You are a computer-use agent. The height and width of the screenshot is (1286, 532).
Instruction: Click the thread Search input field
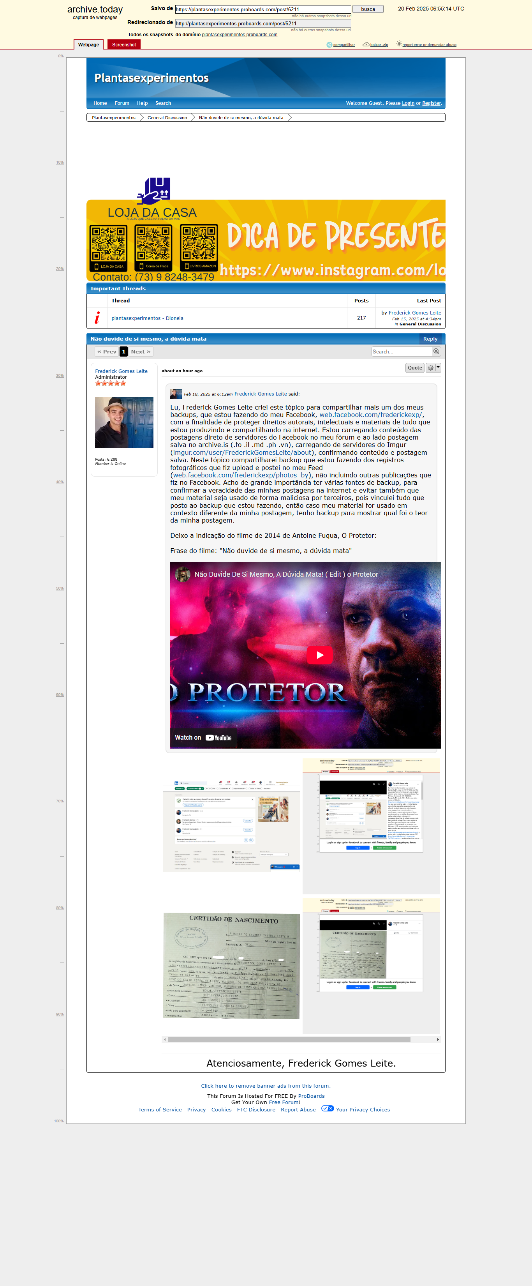tap(402, 352)
